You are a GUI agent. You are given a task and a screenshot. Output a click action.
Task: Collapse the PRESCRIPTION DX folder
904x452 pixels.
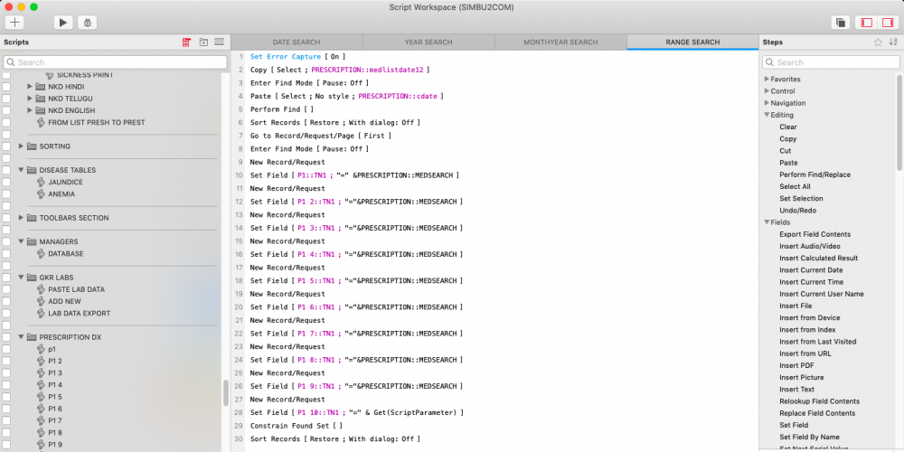pyautogui.click(x=22, y=337)
